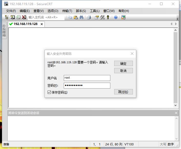Click the Copy icon in the toolbar
The height and width of the screenshot is (149, 181).
tap(70, 17)
